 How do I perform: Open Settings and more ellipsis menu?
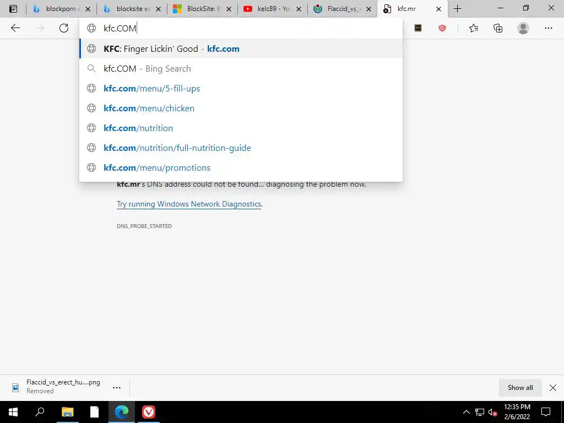coord(548,28)
